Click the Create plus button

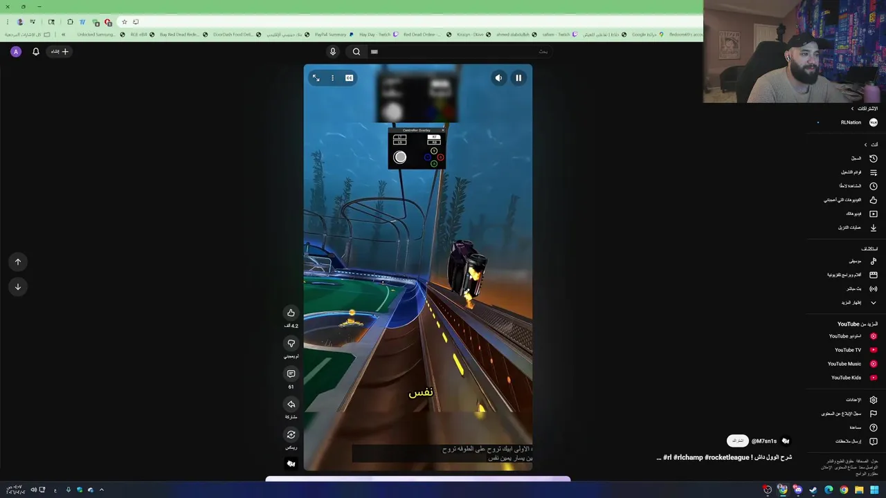pos(60,51)
